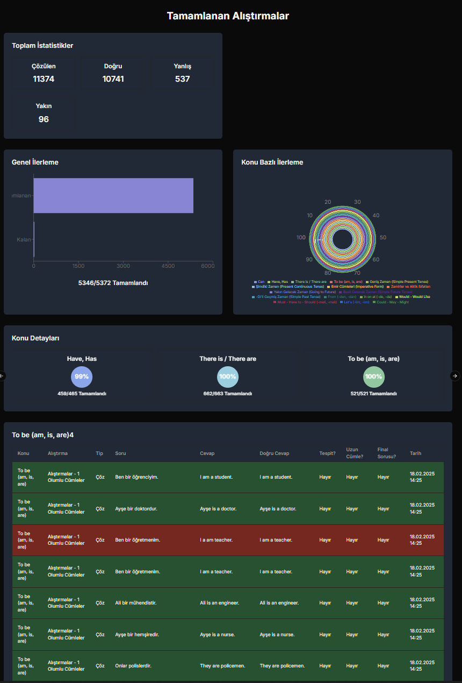Screen dimensions: 462x683
Task: Click the Doğru 10741 statistic
Action: (113, 73)
